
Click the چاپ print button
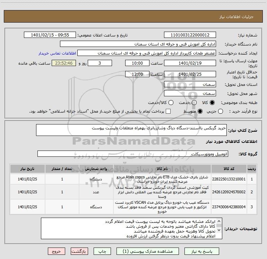point(102,251)
